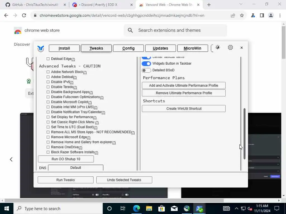Check Debloat Edge option
The height and width of the screenshot is (214, 286).
point(48,59)
